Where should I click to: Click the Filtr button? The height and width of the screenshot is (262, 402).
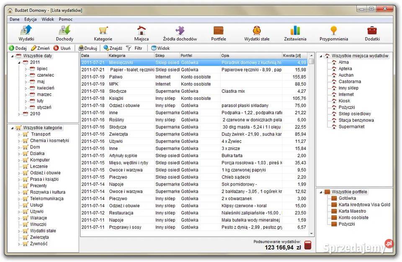click(x=134, y=48)
